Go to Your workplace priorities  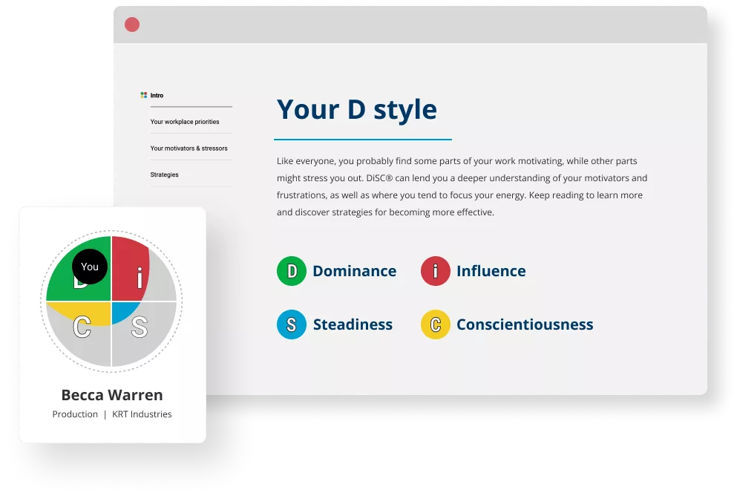(x=185, y=122)
